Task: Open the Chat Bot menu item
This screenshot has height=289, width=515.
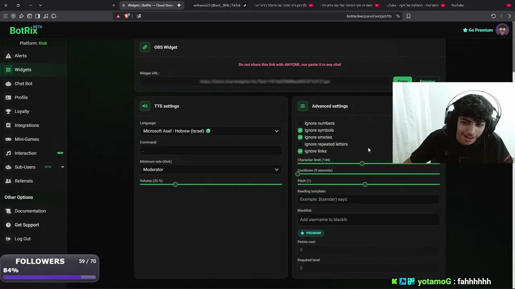Action: point(23,83)
